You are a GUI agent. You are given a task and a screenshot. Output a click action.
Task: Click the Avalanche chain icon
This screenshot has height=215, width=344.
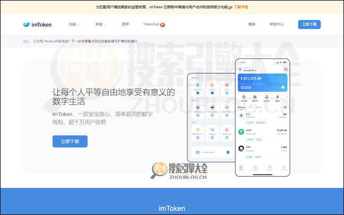pyautogui.click(x=227, y=130)
